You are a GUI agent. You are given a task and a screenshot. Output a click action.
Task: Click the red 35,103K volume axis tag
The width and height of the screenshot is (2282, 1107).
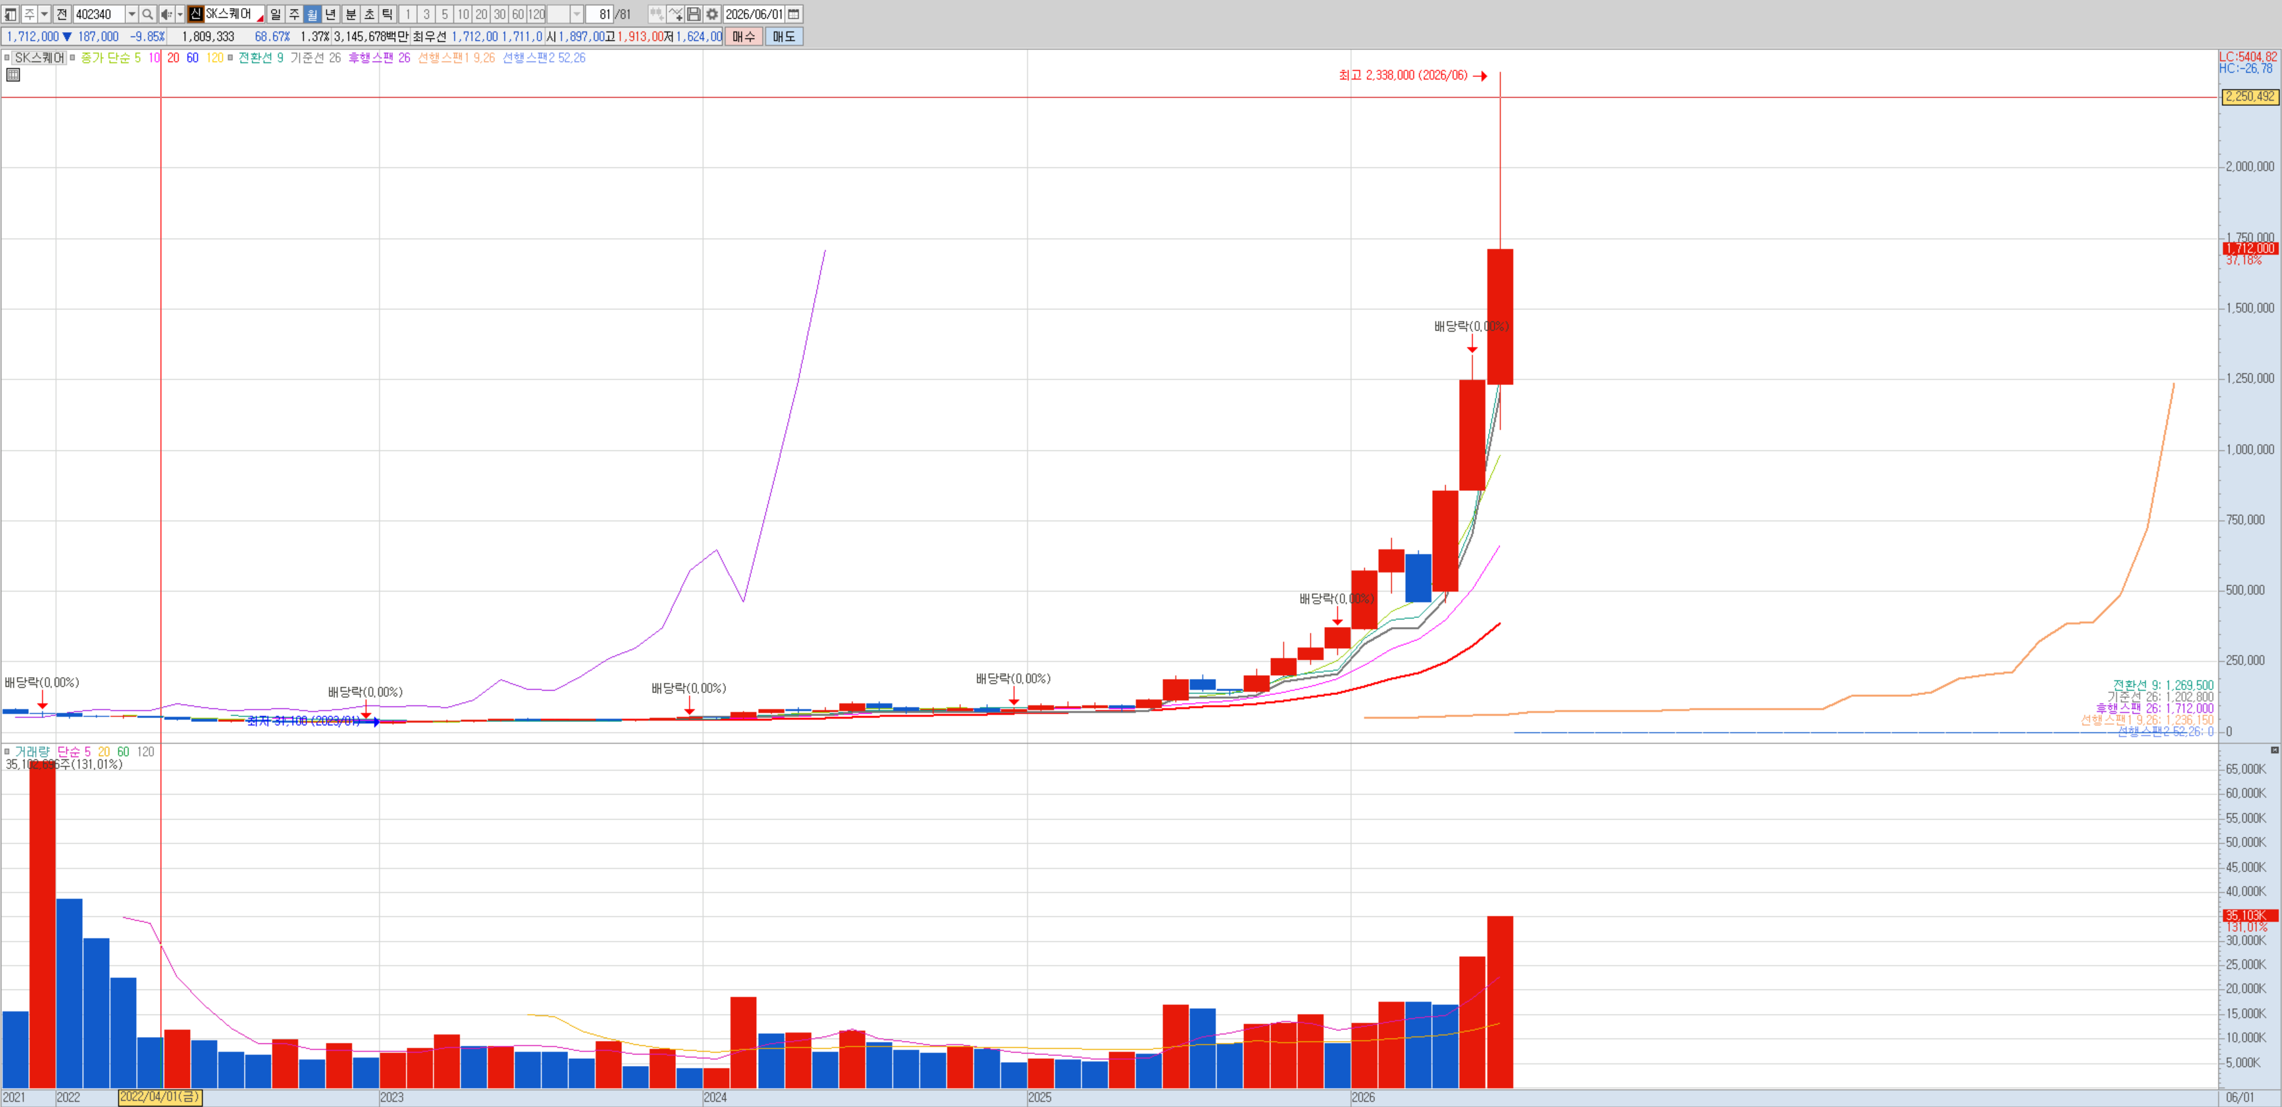[x=2249, y=916]
